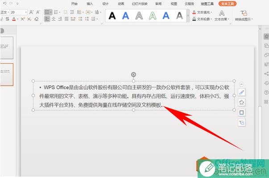Click the numbered list icon

pos(56,12)
